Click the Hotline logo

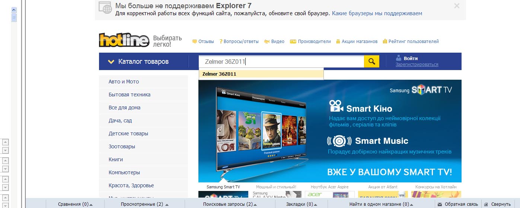[124, 40]
